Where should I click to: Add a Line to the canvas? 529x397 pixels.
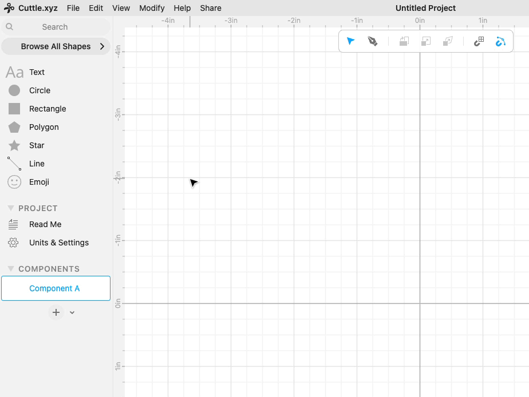37,164
